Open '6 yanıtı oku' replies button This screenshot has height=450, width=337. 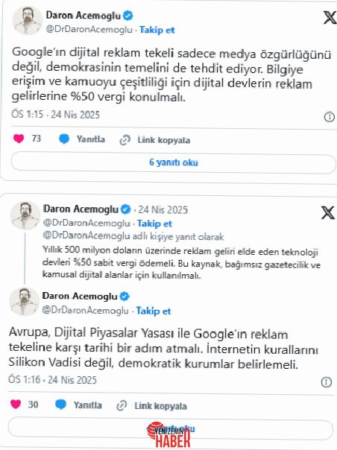coord(173,162)
